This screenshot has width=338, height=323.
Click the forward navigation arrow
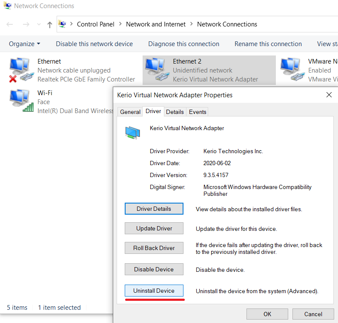[x=26, y=24]
